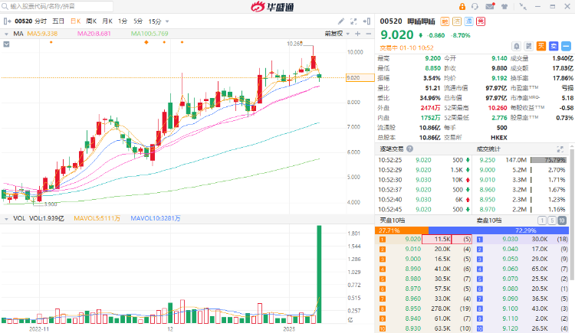Open the dropdown arrow next to 15分

(x=167, y=21)
